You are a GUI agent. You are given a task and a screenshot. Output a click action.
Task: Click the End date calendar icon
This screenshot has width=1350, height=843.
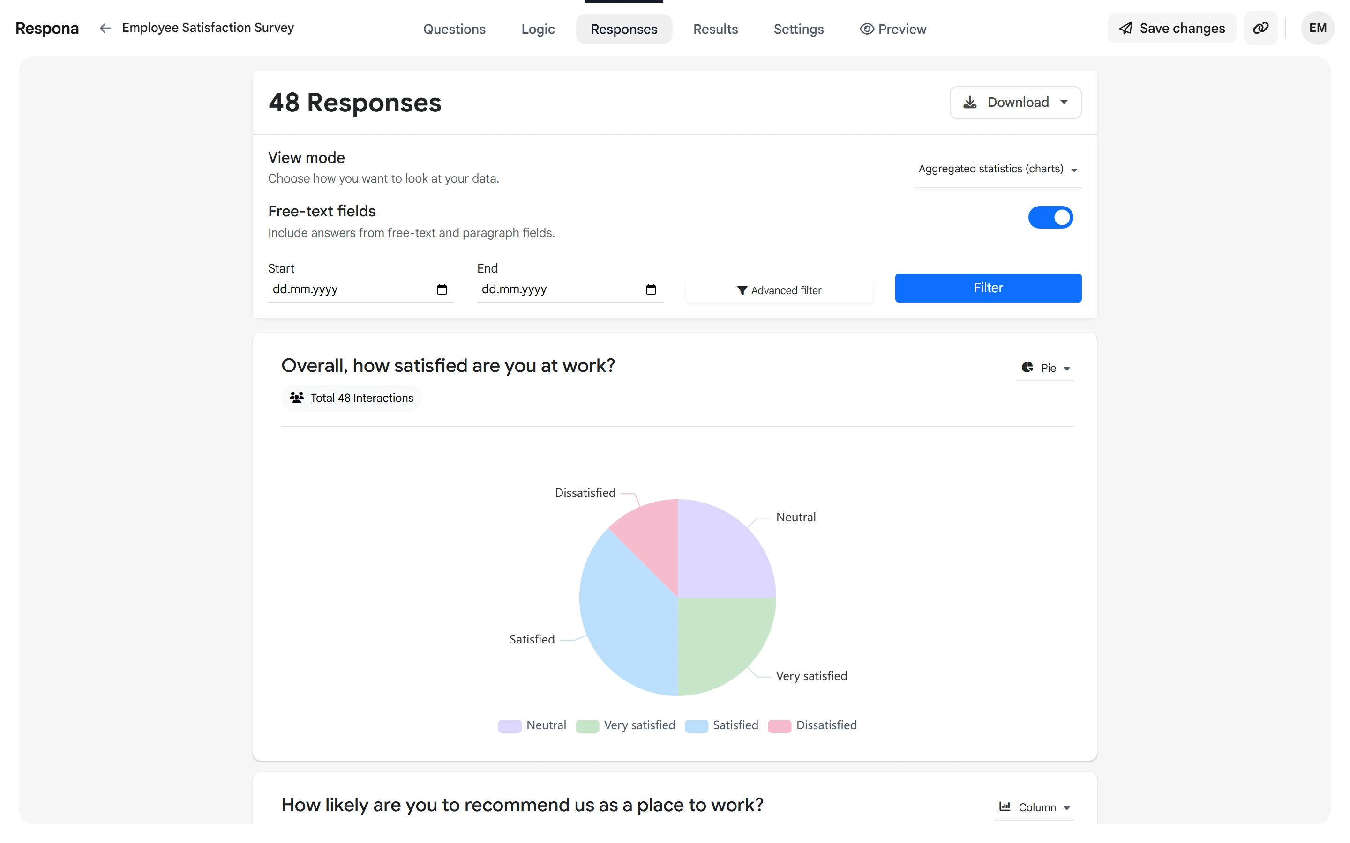tap(651, 289)
